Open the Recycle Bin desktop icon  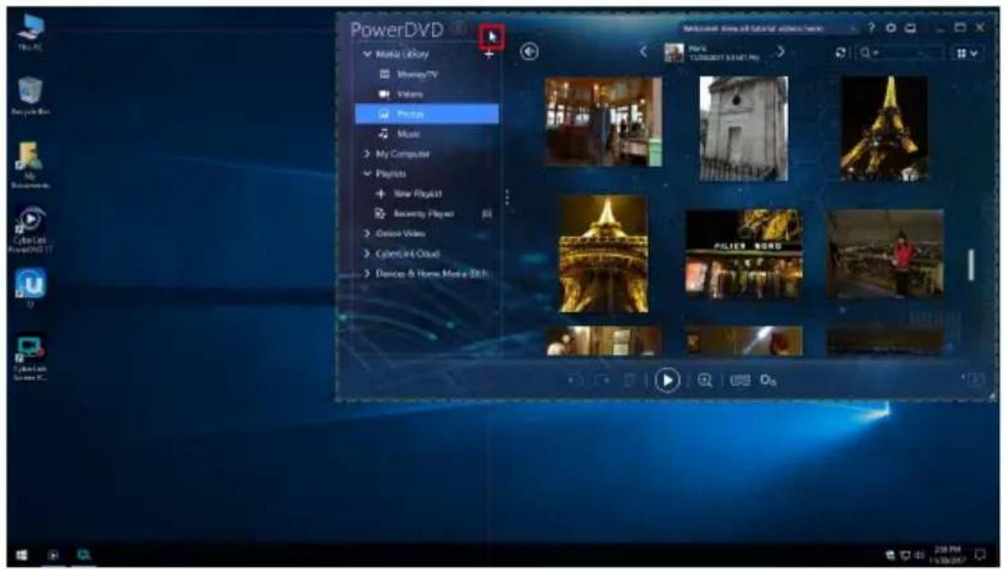coord(30,96)
